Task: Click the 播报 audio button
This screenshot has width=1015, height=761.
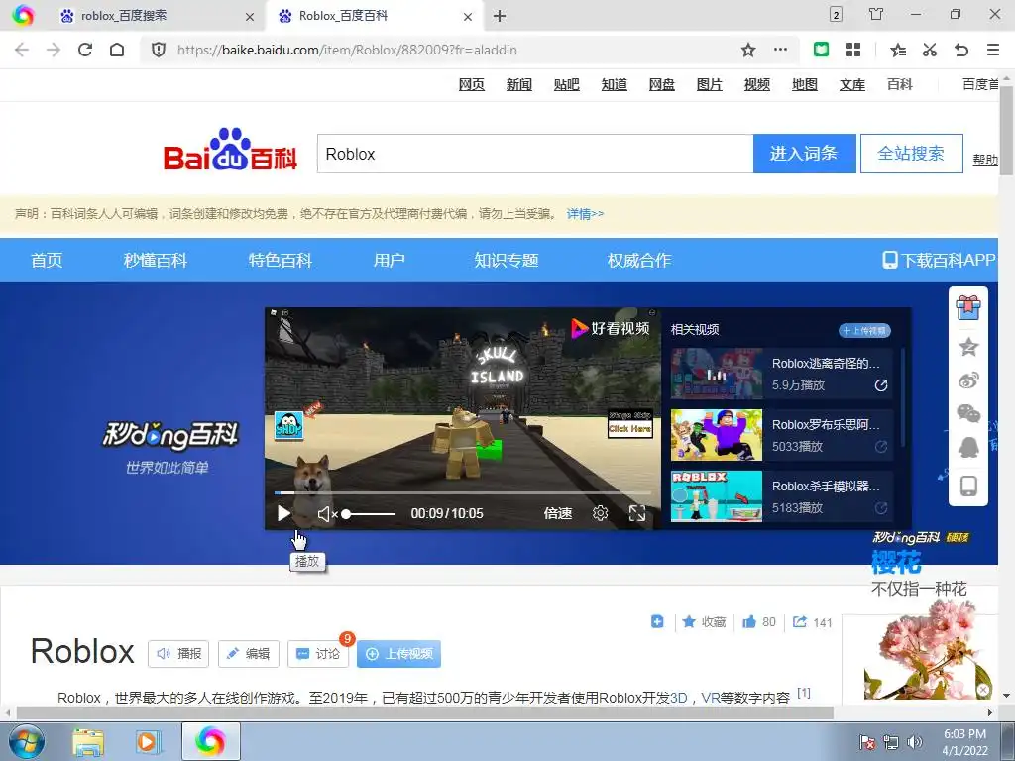Action: (x=178, y=654)
